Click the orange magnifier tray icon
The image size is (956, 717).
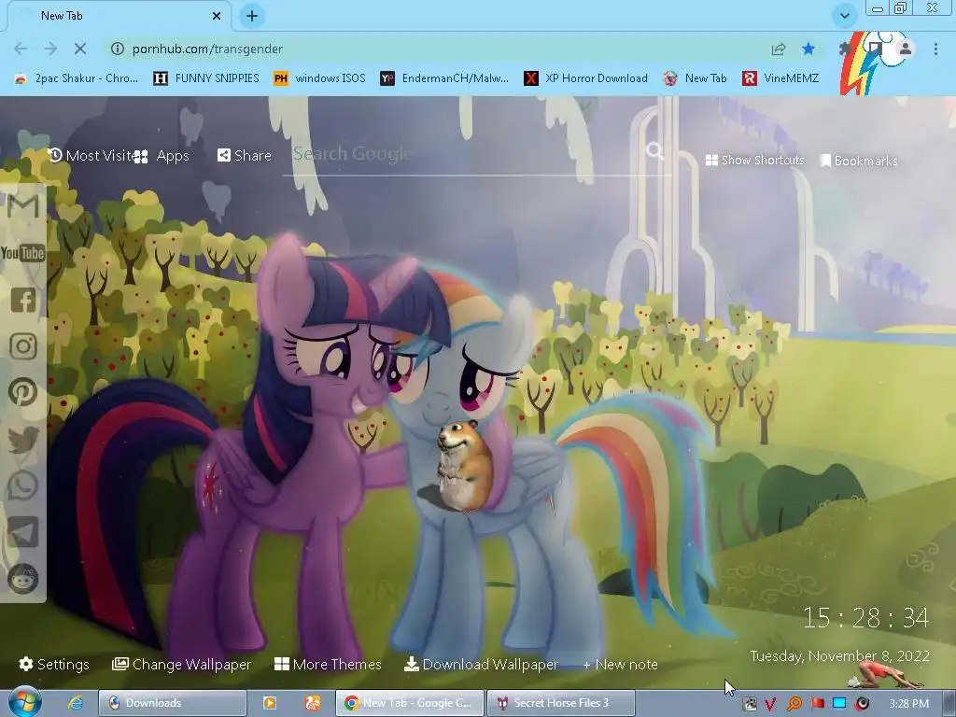794,704
